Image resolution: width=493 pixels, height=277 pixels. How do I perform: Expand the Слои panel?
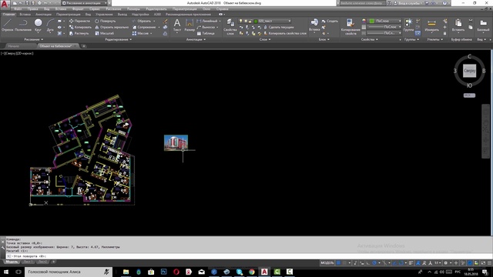pos(265,39)
